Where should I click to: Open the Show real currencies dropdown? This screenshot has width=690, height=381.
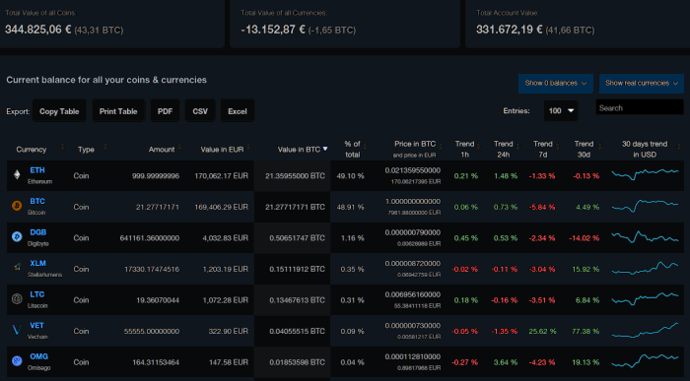641,83
